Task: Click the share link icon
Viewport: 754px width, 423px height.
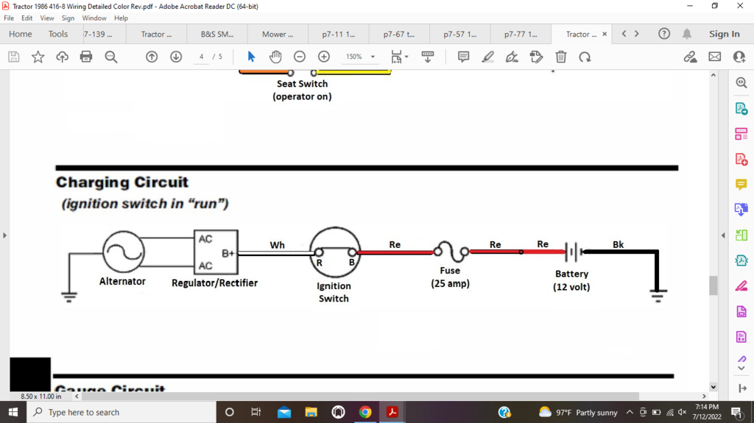Action: [690, 57]
